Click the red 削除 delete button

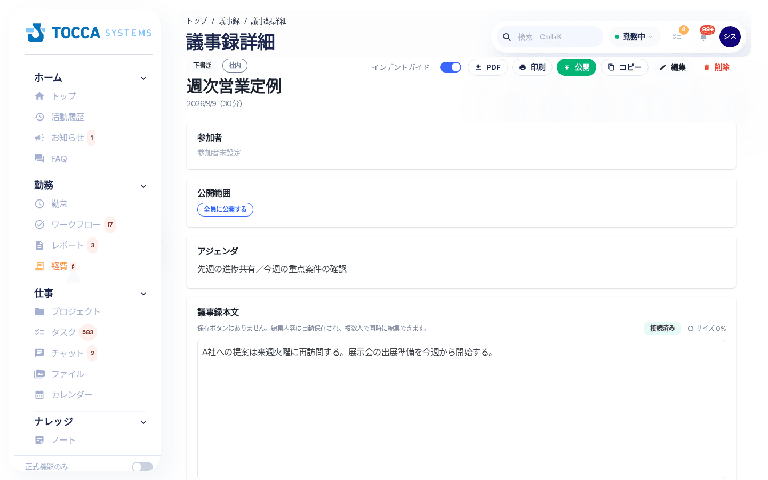[716, 67]
